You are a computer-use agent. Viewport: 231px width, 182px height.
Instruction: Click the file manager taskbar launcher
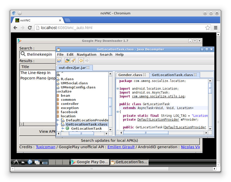[x=23, y=162]
